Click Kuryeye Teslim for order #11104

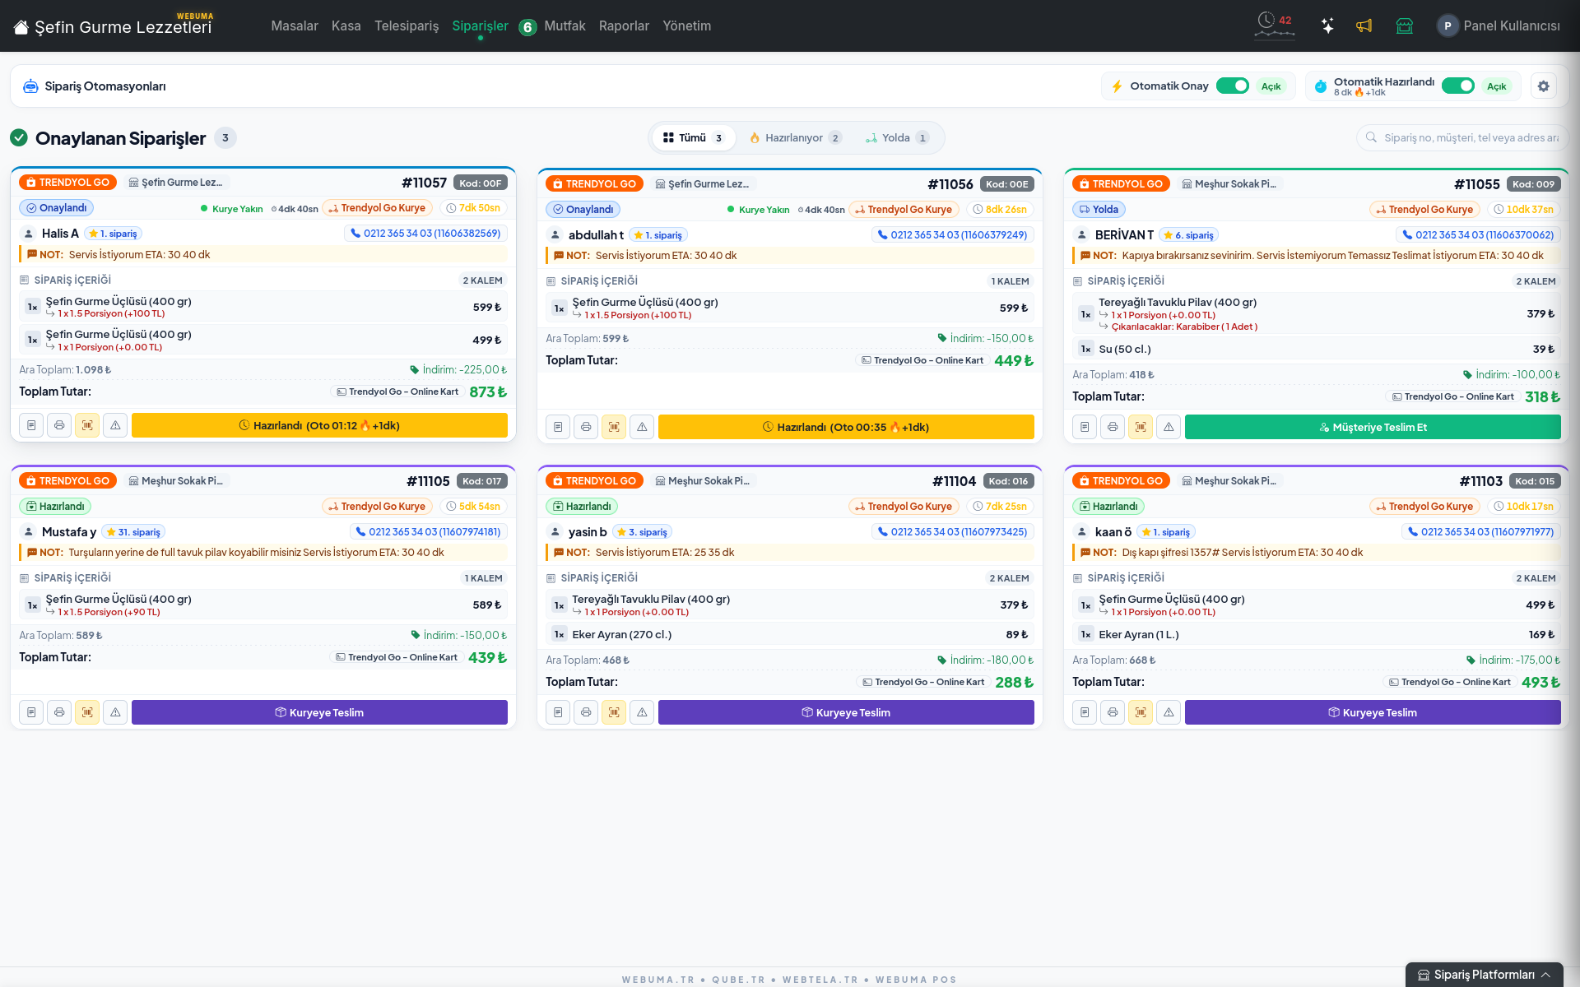[x=846, y=712]
